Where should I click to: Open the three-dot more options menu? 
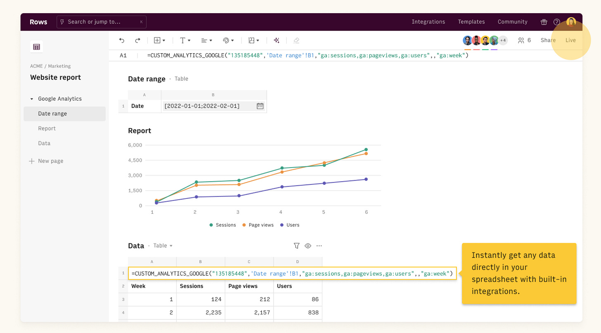(x=319, y=246)
